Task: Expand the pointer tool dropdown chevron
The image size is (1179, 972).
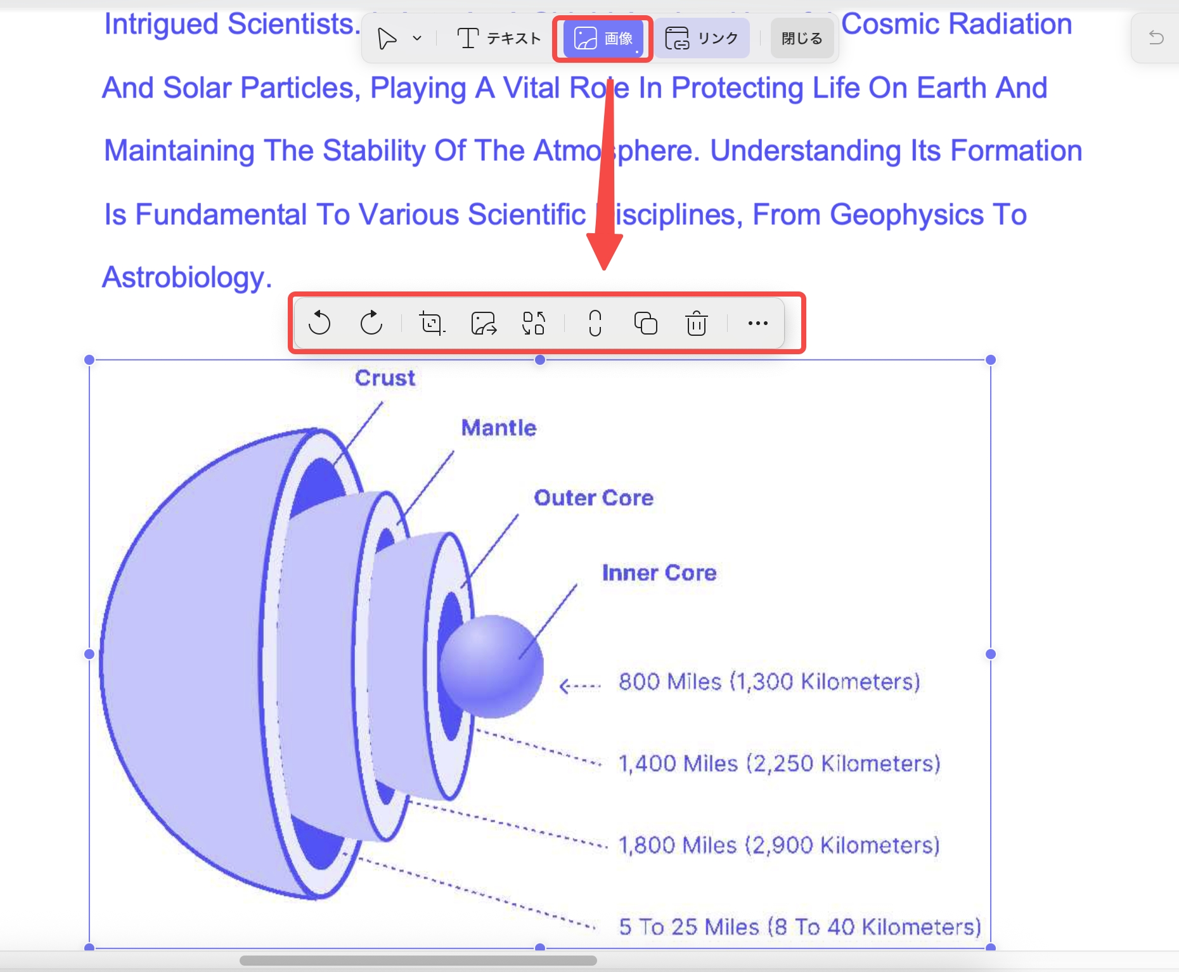Action: (x=417, y=39)
